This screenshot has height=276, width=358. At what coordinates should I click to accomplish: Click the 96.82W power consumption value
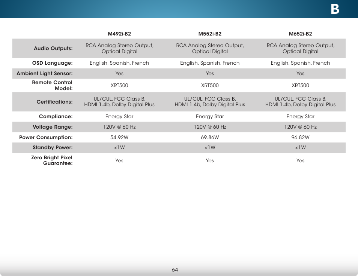point(300,137)
